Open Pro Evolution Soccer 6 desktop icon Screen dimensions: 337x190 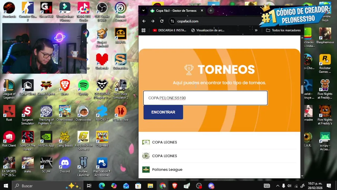83,141
